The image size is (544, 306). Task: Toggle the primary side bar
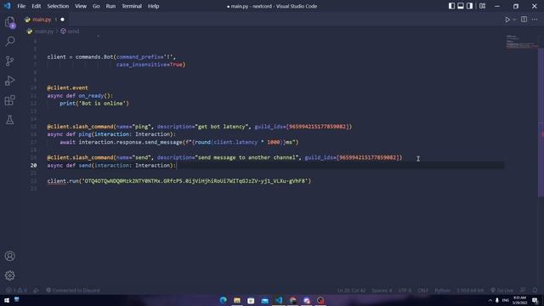[451, 6]
